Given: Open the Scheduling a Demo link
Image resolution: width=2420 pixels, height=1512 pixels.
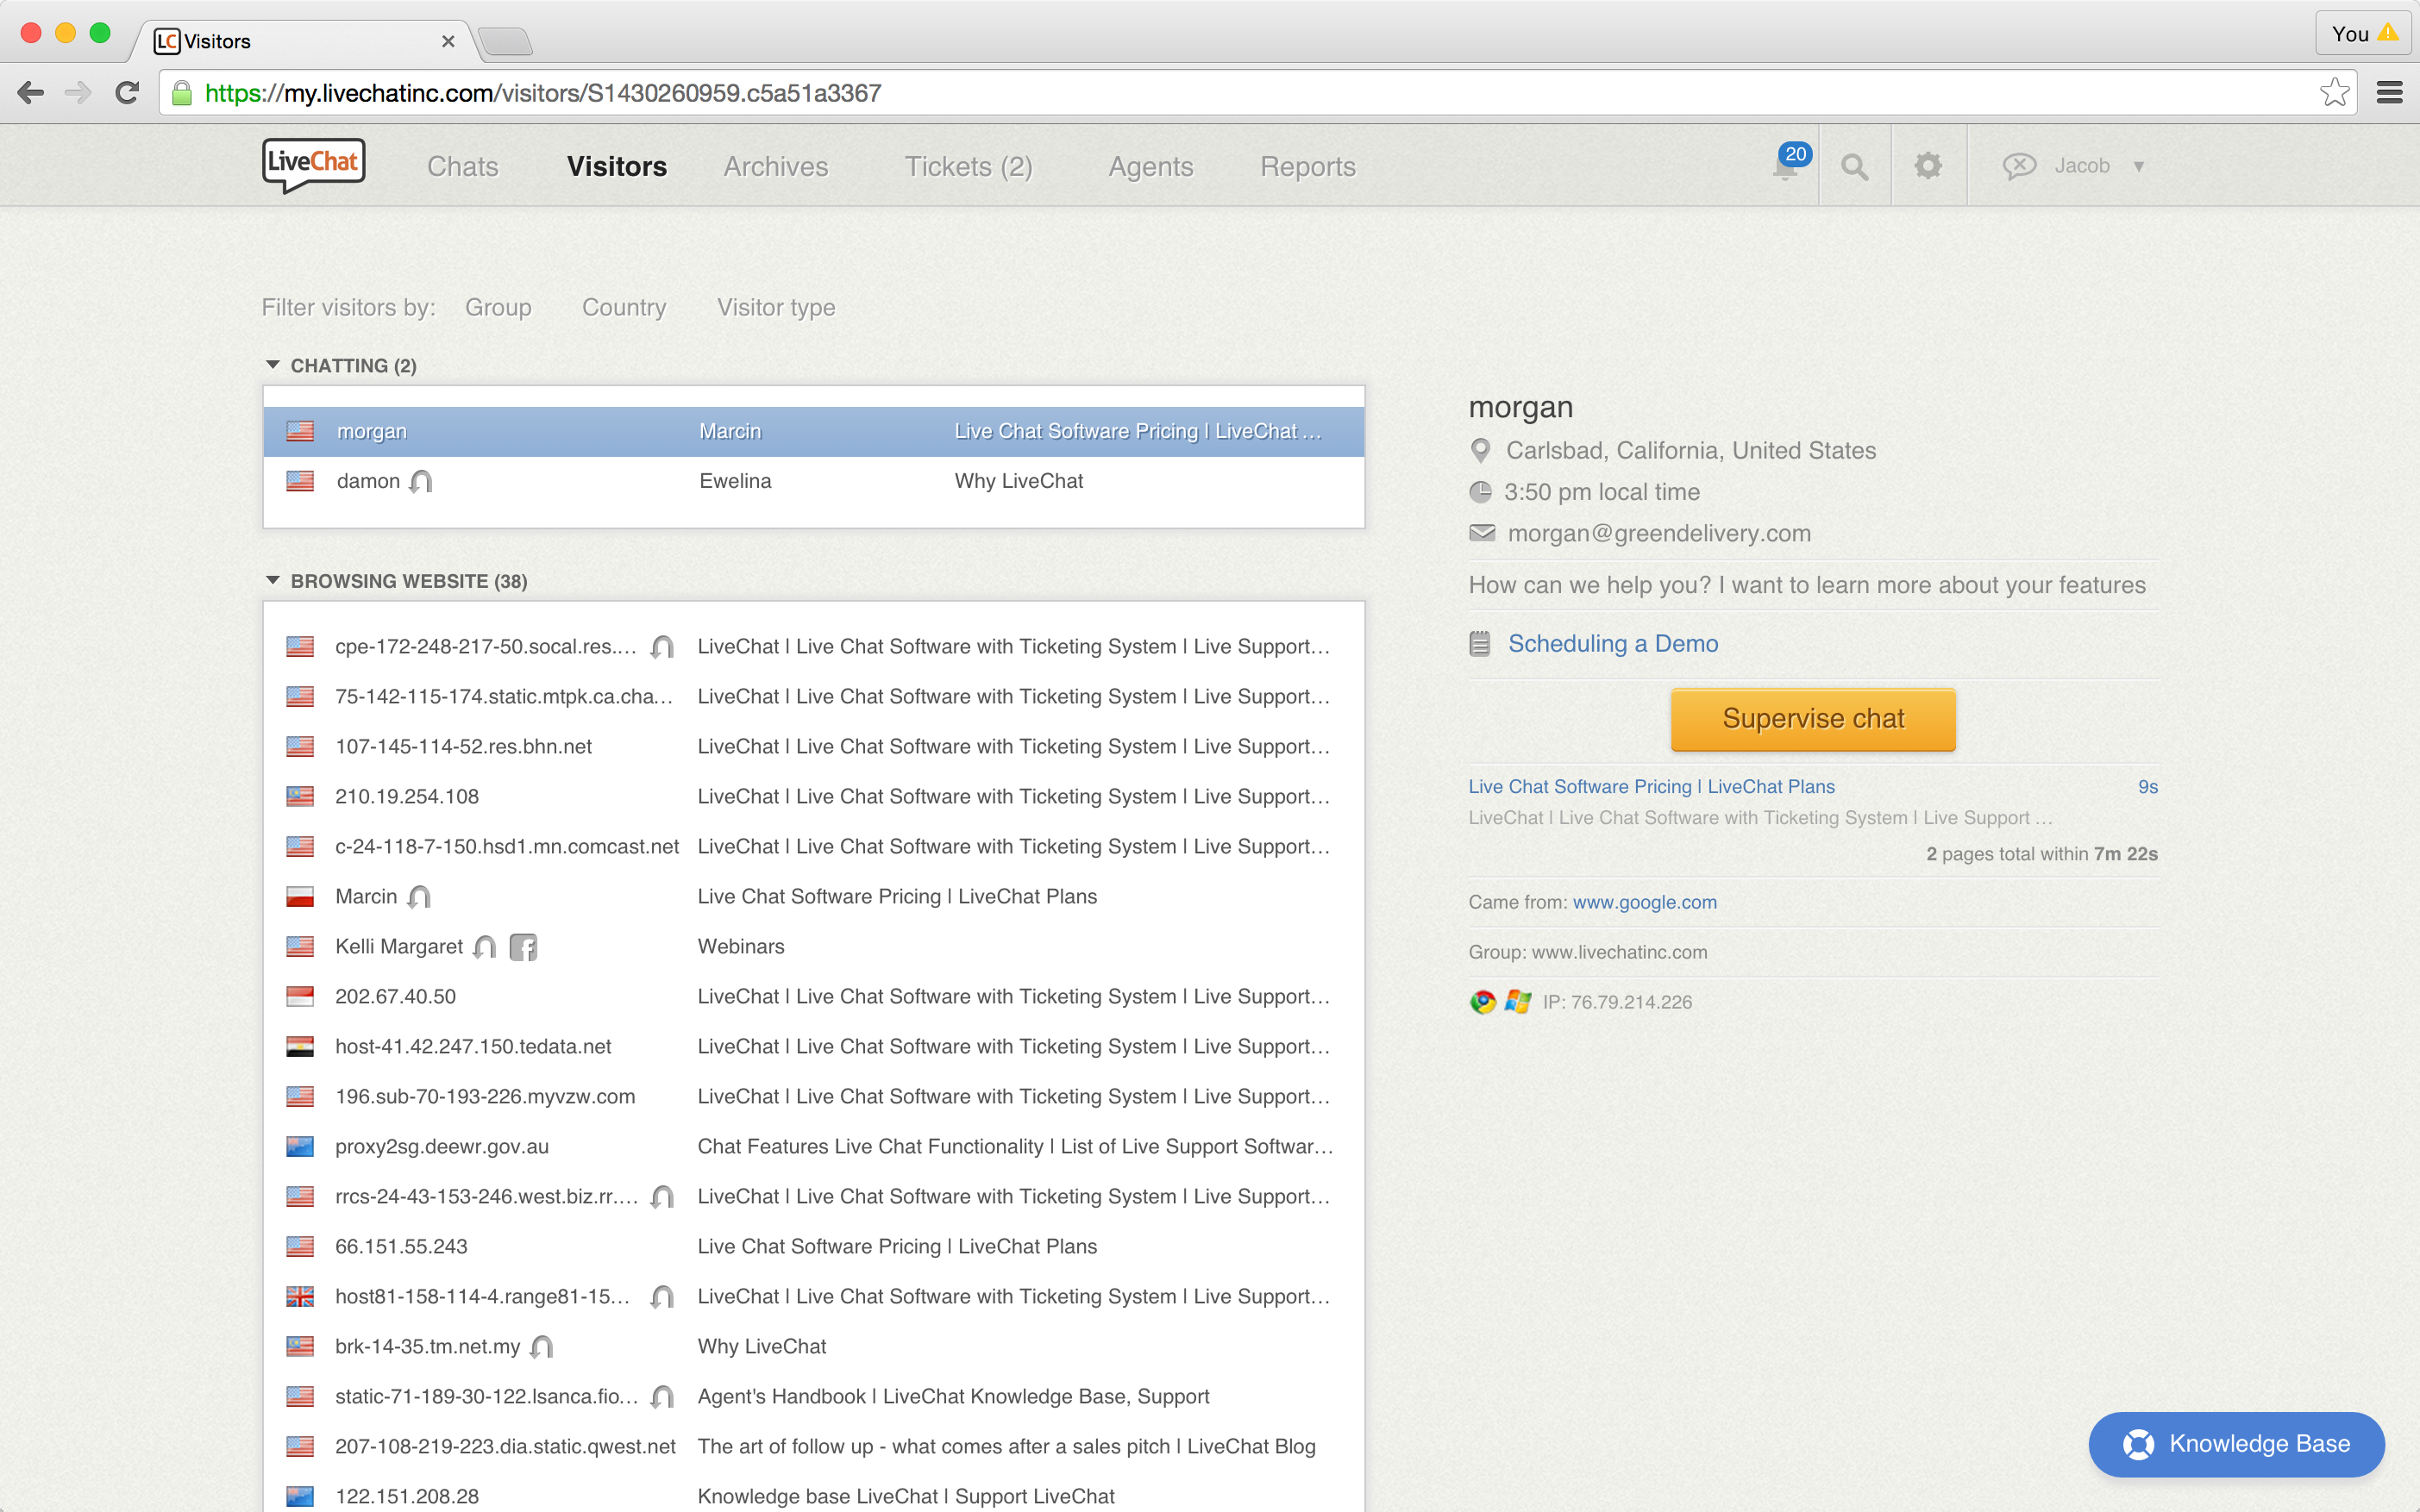Looking at the screenshot, I should point(1612,644).
